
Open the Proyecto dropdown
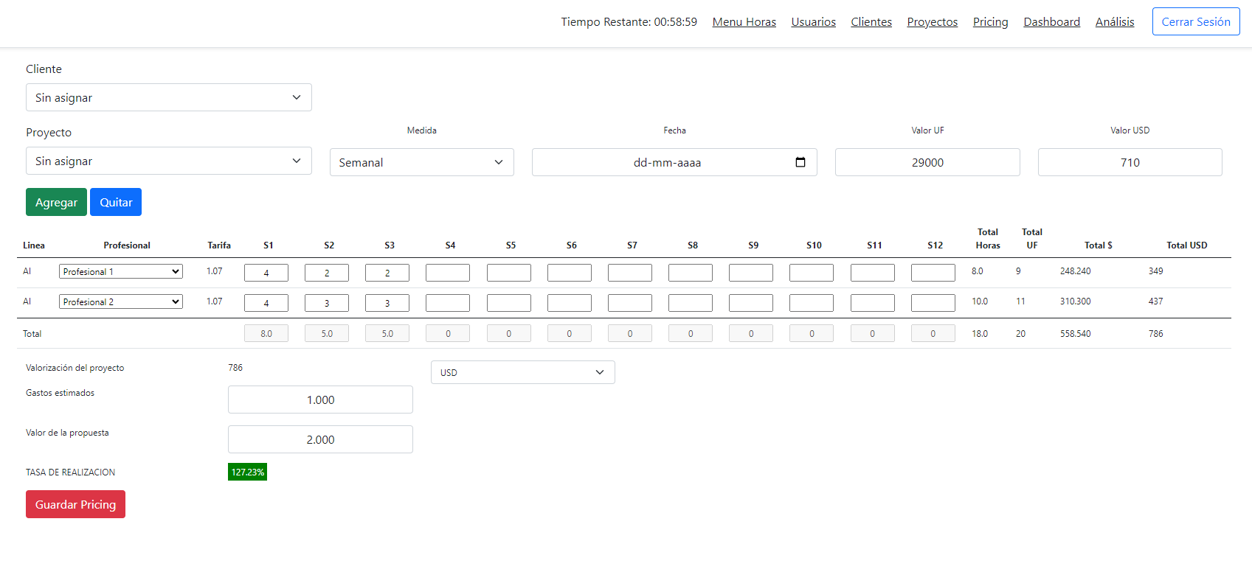[x=169, y=161]
